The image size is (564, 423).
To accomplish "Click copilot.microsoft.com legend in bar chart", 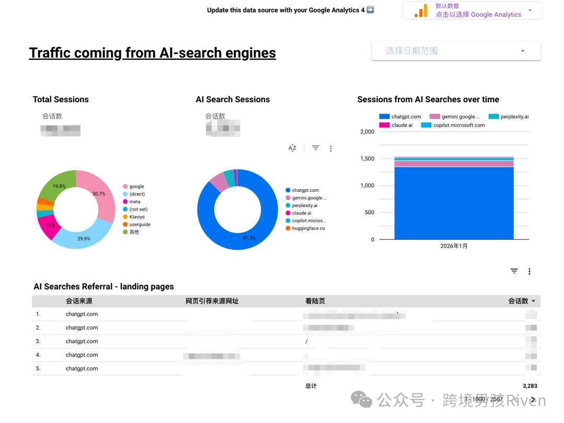I will [453, 125].
